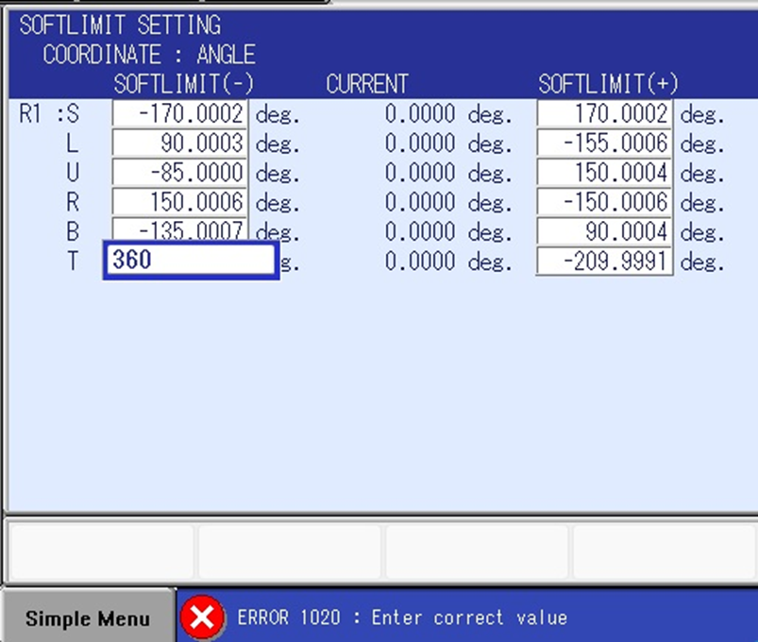
Task: Click the red X error icon
Action: click(x=202, y=618)
